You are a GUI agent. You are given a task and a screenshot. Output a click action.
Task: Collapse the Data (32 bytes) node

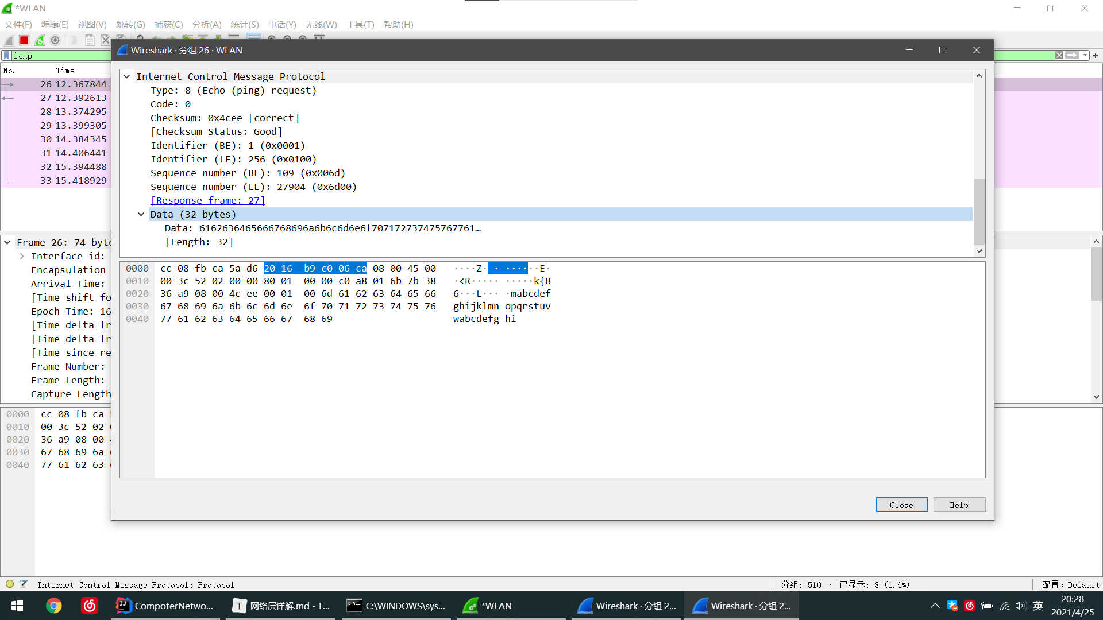click(141, 214)
